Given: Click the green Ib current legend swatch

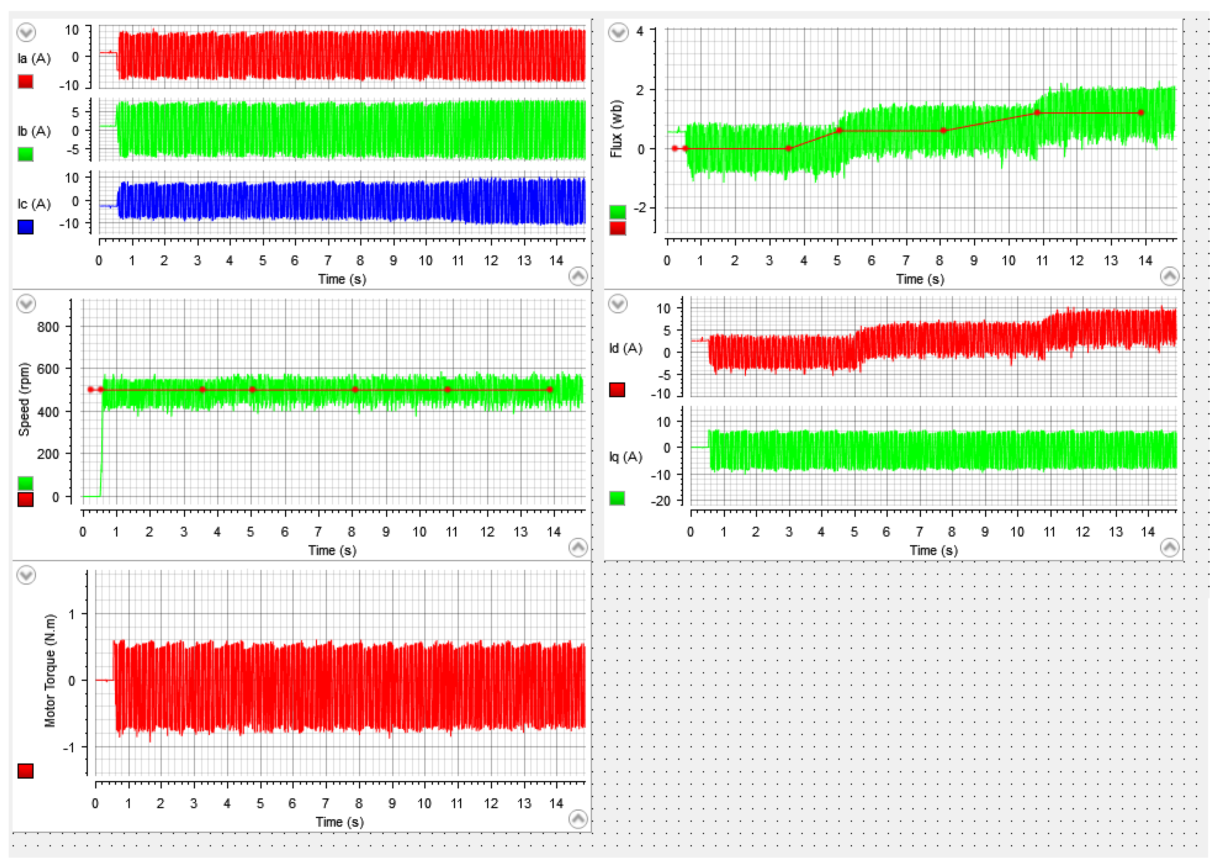Looking at the screenshot, I should 26,154.
